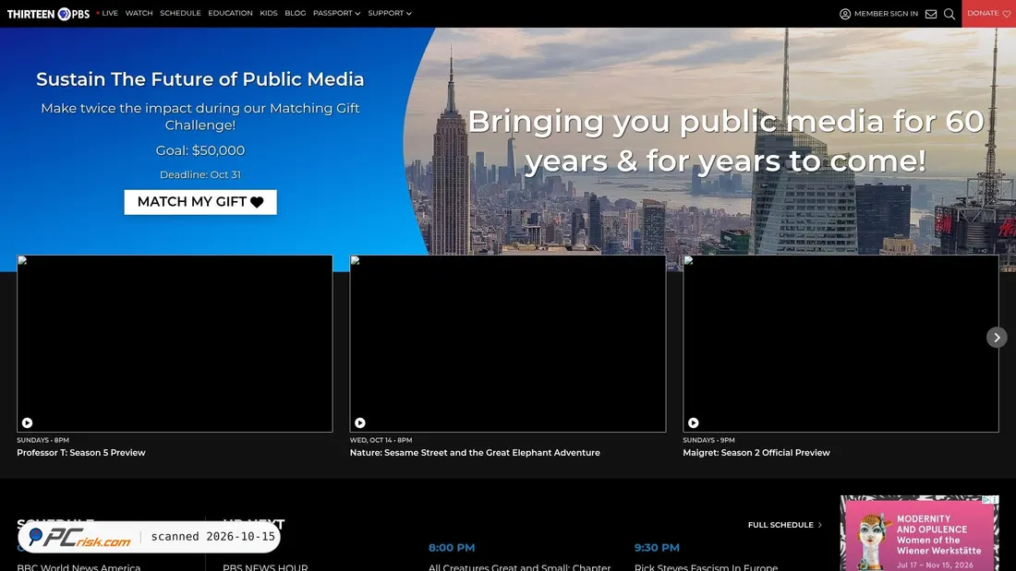Close the ad using its corner icon
Viewport: 1016px width, 571px height.
point(995,500)
